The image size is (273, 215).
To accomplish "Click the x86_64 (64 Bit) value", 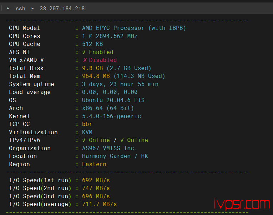I will pos(108,108).
